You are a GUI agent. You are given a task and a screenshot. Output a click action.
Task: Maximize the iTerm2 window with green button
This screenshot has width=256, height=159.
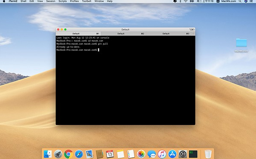click(65, 29)
